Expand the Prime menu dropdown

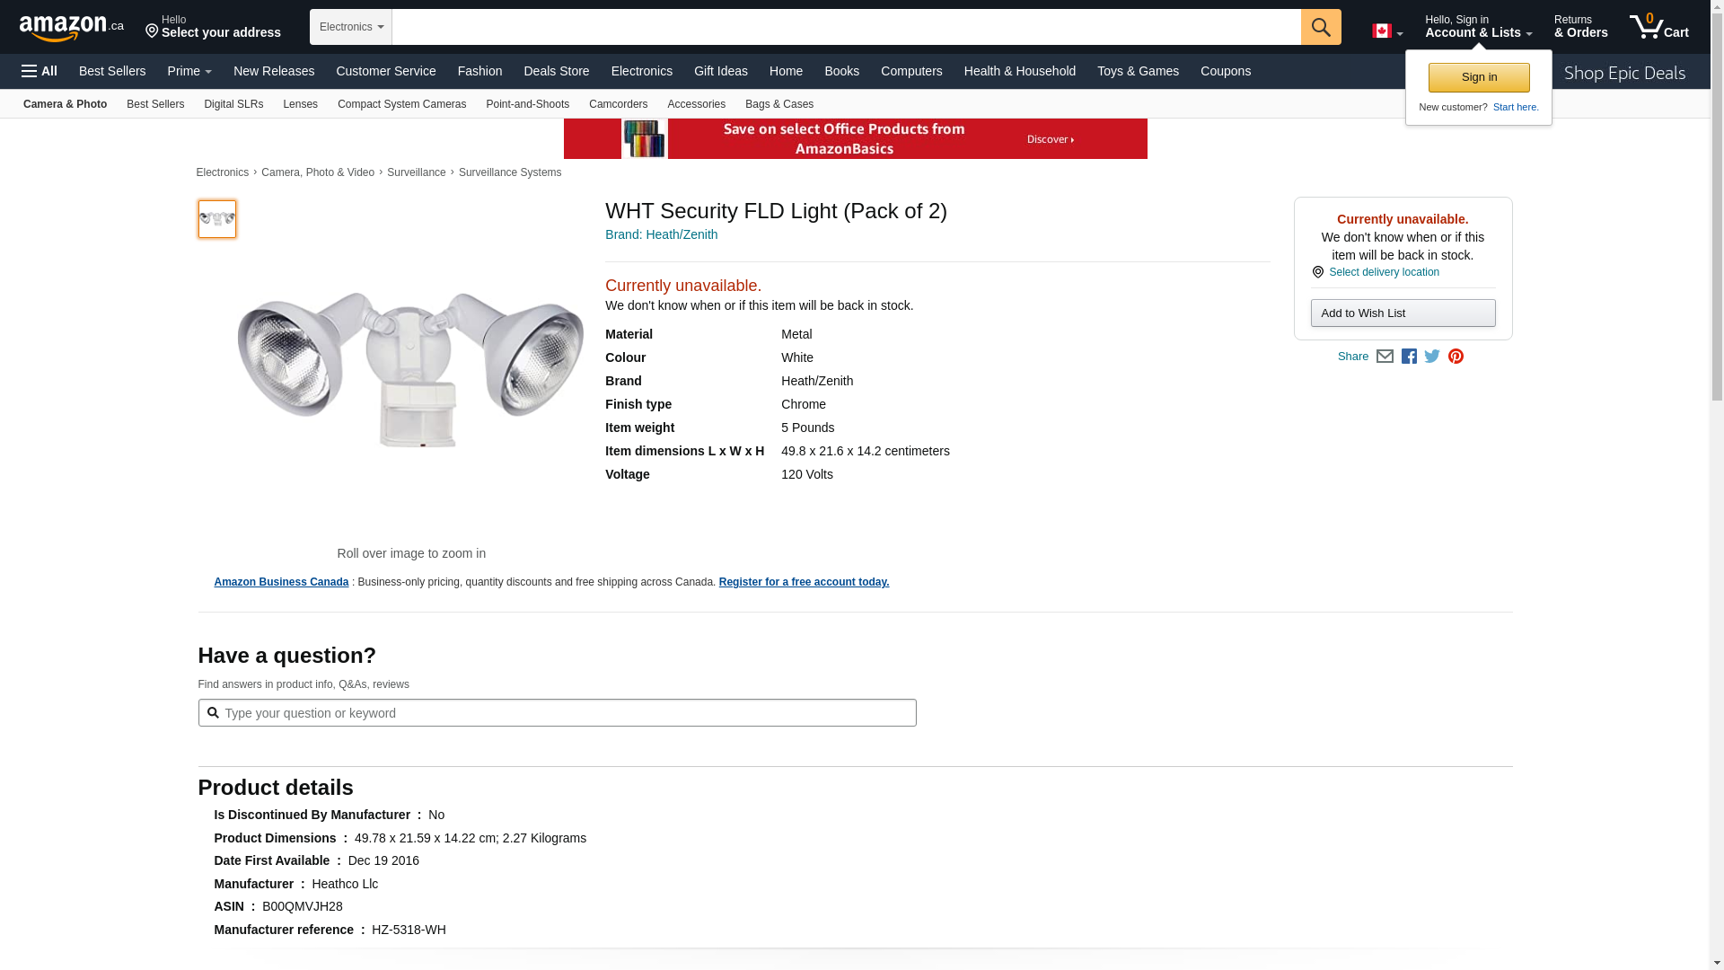(x=189, y=71)
